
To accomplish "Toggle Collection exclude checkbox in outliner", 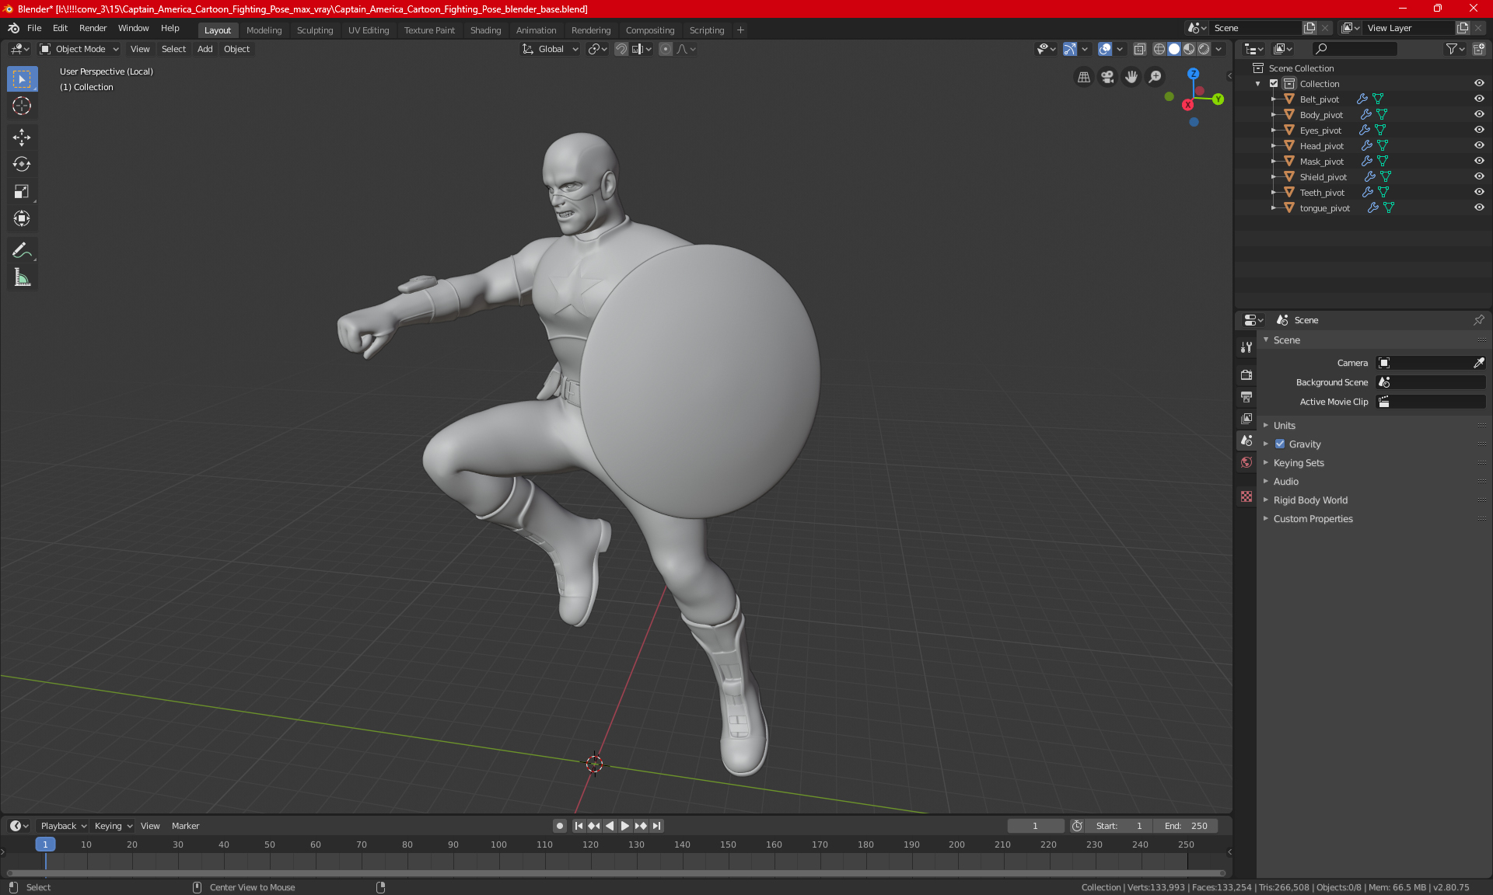I will pos(1274,83).
